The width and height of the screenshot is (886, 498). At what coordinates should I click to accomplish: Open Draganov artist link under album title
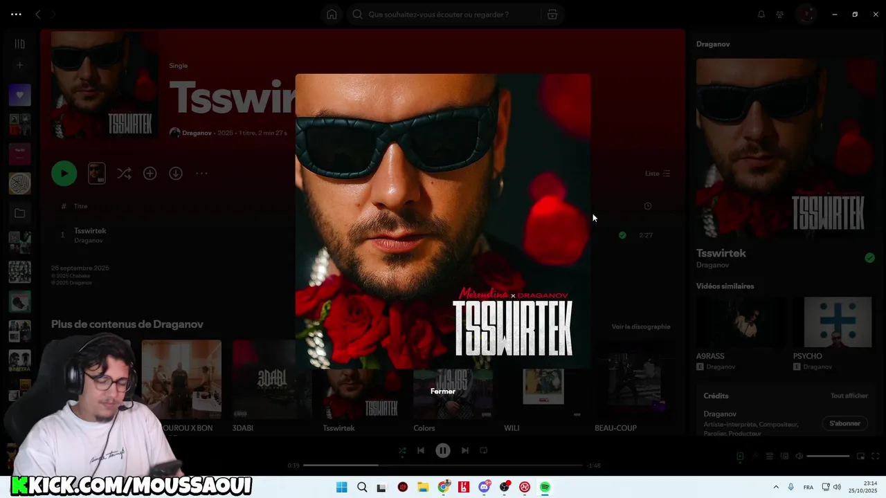pos(197,133)
